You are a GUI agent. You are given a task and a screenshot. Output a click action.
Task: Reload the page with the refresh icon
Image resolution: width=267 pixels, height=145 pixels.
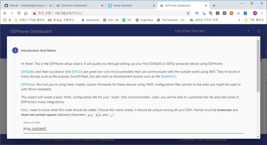point(19,13)
